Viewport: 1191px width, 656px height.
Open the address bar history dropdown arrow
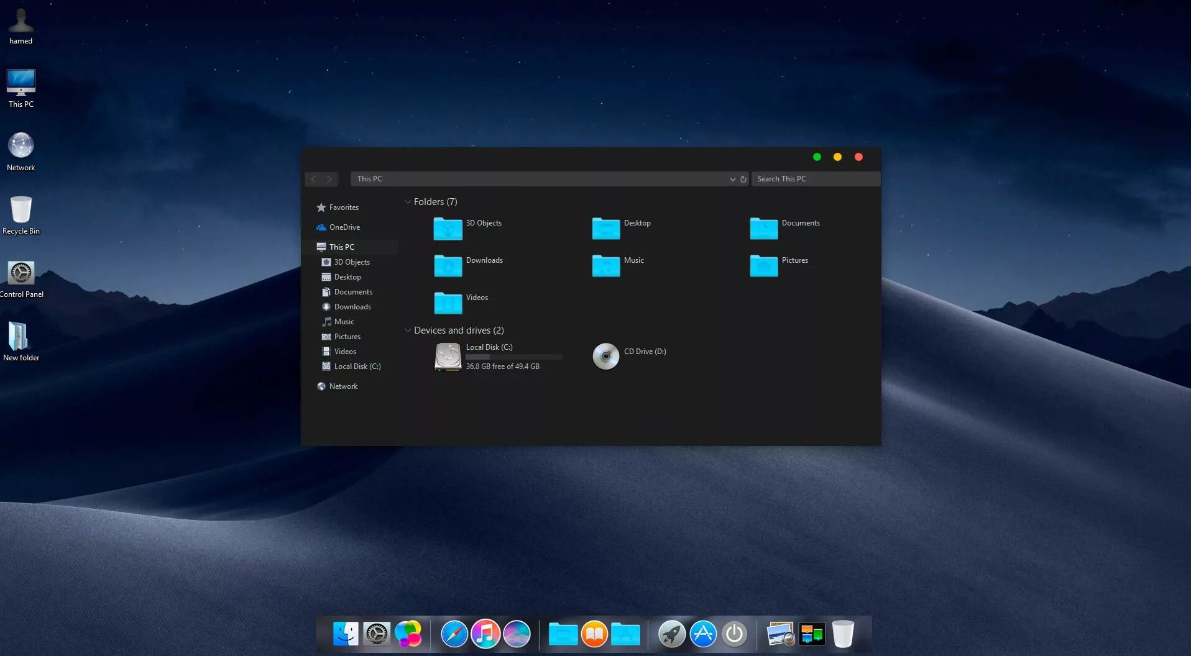732,179
